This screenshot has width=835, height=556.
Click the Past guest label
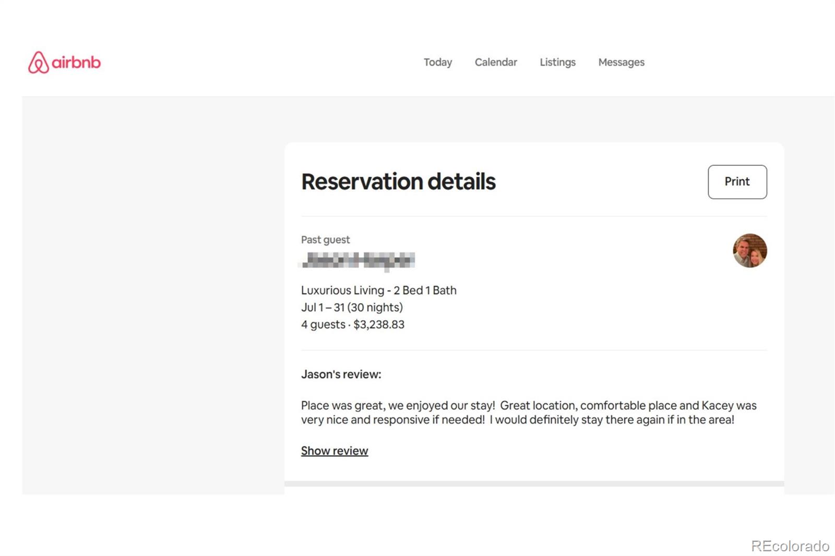(325, 239)
